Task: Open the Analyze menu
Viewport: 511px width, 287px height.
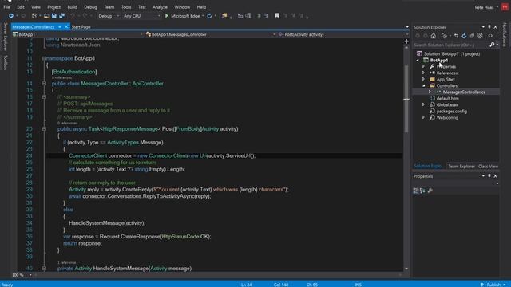Action: pos(160,7)
